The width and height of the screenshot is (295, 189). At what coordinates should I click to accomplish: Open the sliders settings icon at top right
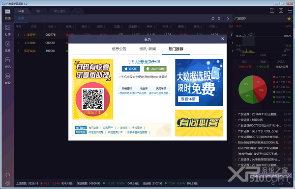pos(290,10)
